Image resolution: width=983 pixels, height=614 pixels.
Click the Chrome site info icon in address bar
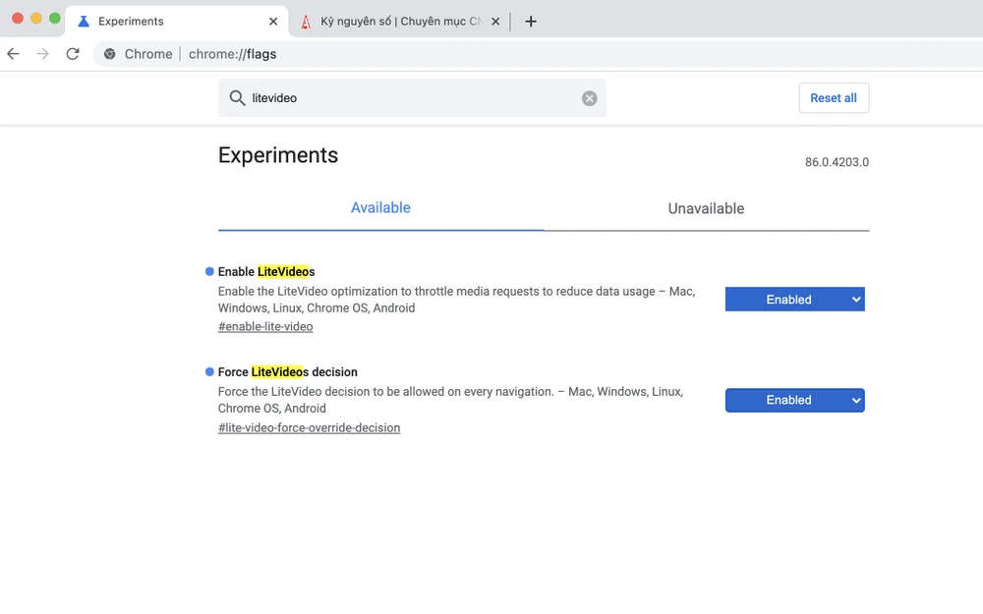109,54
